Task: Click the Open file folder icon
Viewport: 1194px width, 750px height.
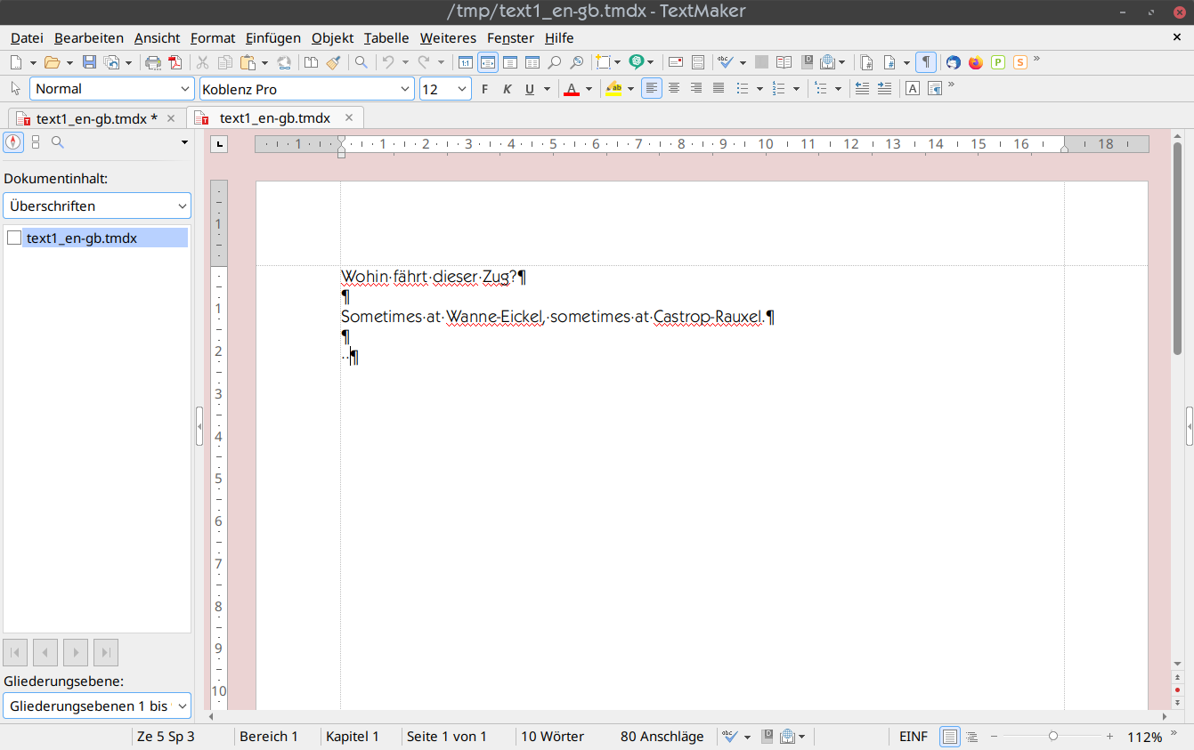Action: 52,62
